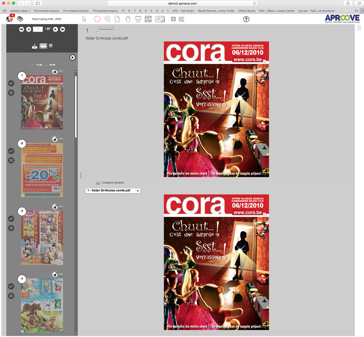Expand the sidebar play arrow control
The width and height of the screenshot is (364, 337).
[x=72, y=57]
